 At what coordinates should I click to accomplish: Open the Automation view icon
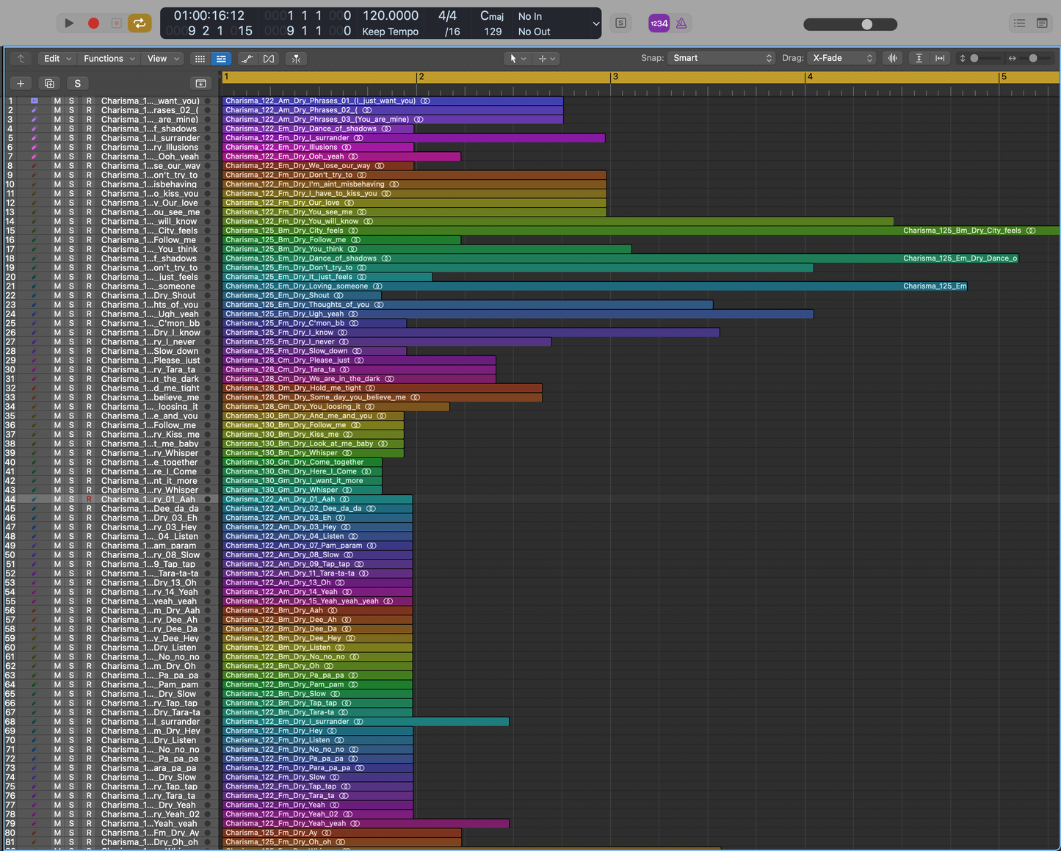(247, 59)
